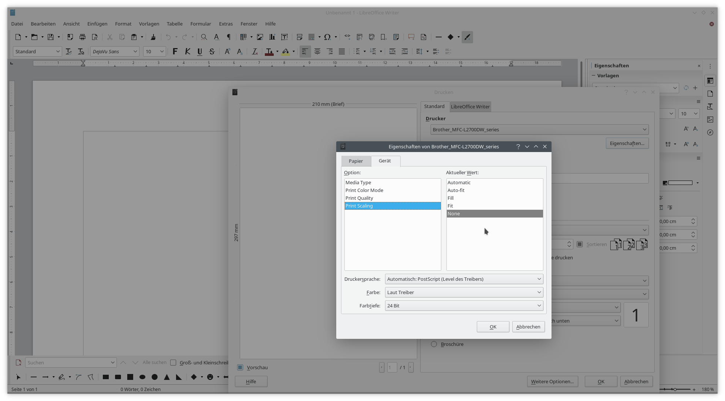Select the Broschüre radio button

coord(434,344)
